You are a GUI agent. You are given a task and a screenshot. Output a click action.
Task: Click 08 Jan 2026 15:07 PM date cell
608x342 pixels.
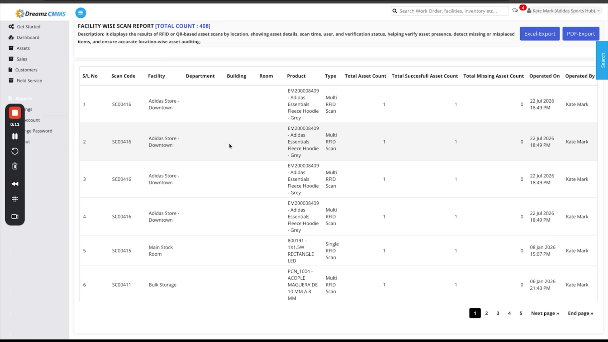543,251
